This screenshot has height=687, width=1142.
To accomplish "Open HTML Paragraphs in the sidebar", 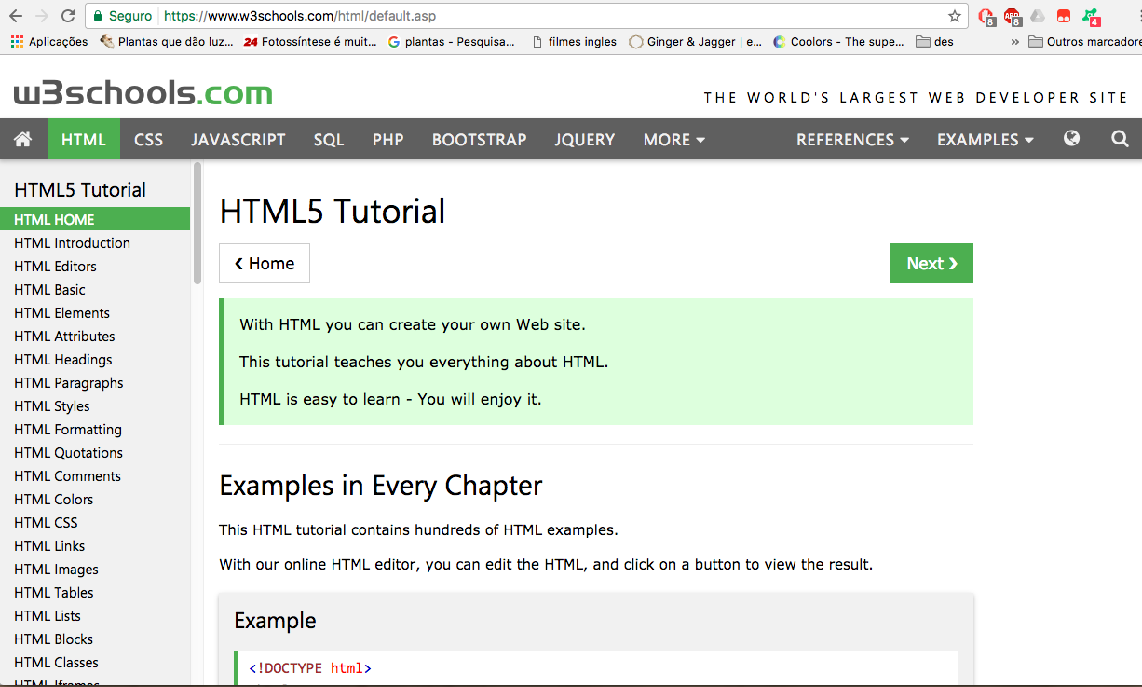I will pos(95,382).
